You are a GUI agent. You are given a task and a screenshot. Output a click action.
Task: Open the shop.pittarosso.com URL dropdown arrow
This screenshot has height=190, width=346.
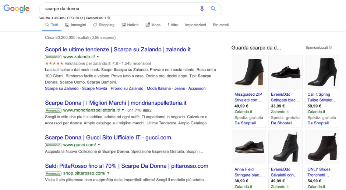(x=108, y=173)
